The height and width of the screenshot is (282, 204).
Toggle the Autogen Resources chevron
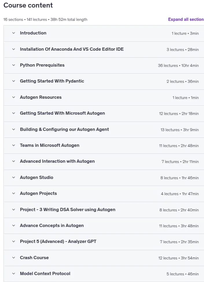[x=14, y=97]
